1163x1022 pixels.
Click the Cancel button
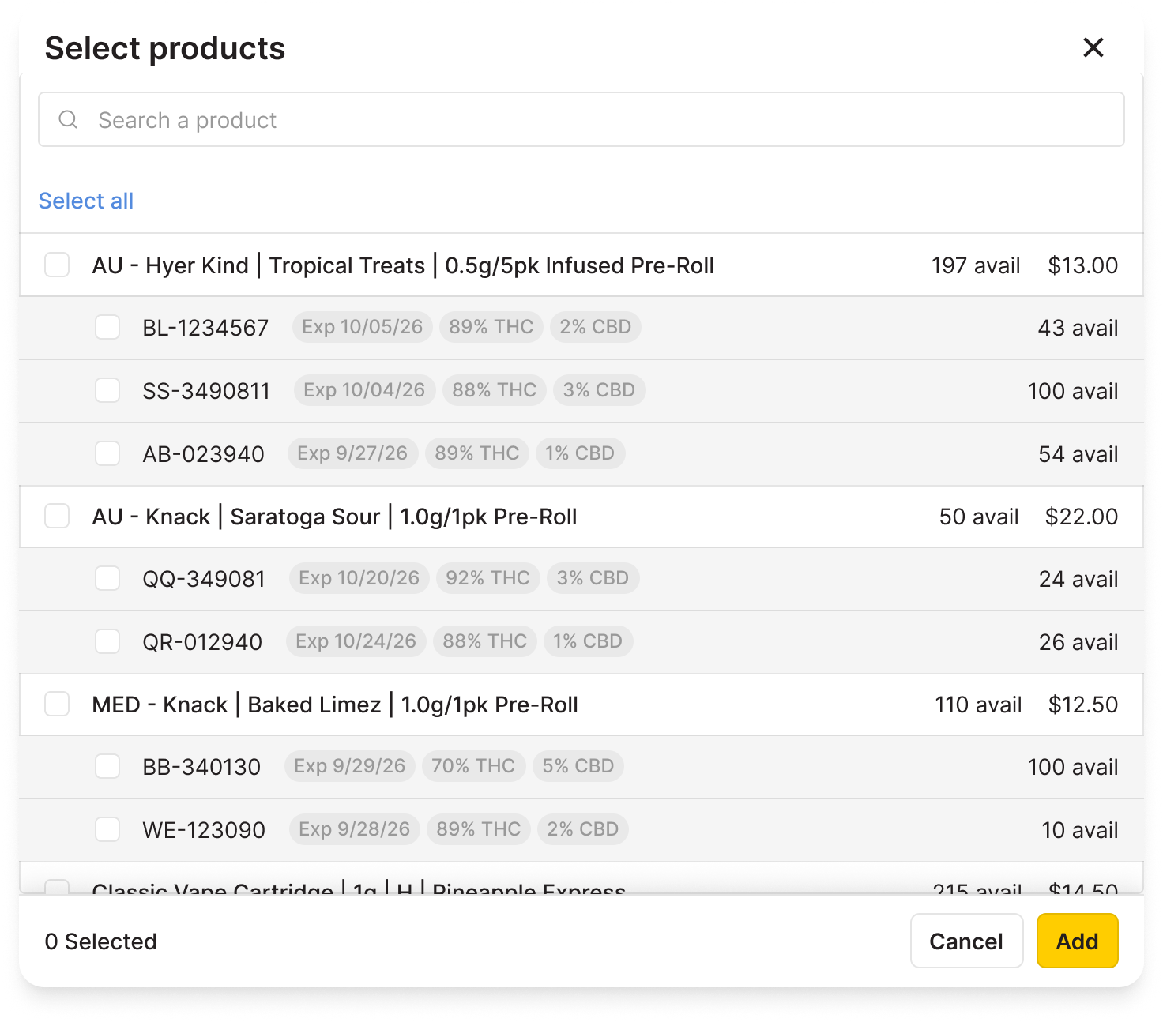pyautogui.click(x=966, y=941)
